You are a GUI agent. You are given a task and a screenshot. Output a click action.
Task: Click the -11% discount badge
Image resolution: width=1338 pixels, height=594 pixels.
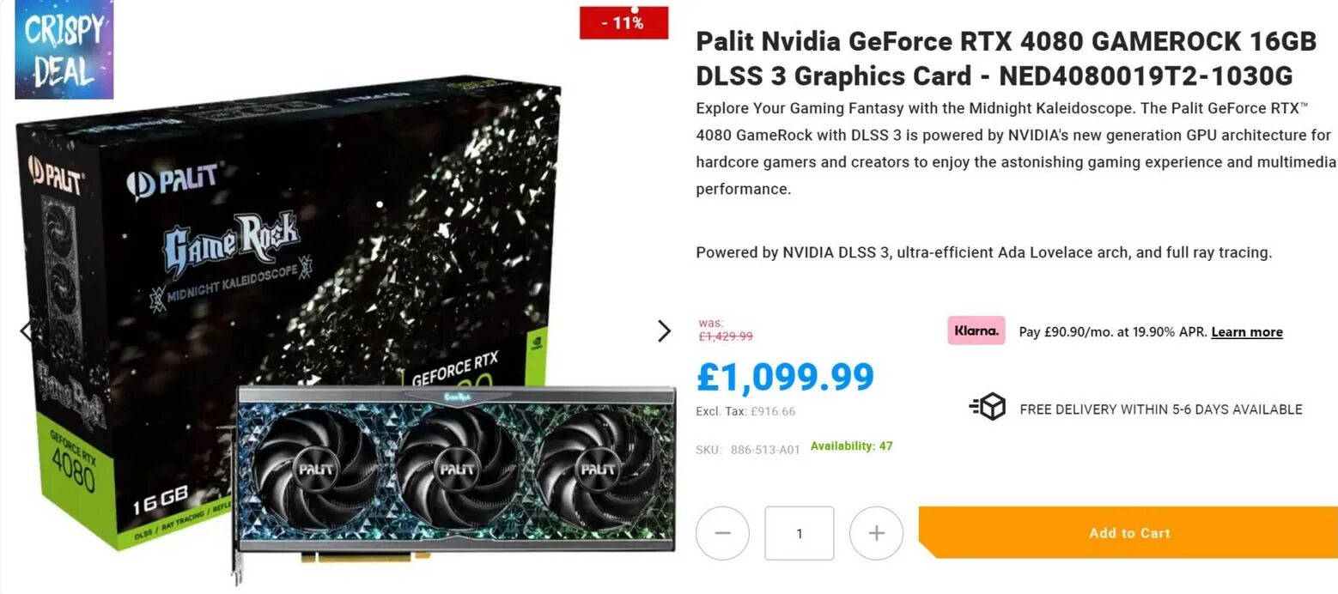pos(624,23)
